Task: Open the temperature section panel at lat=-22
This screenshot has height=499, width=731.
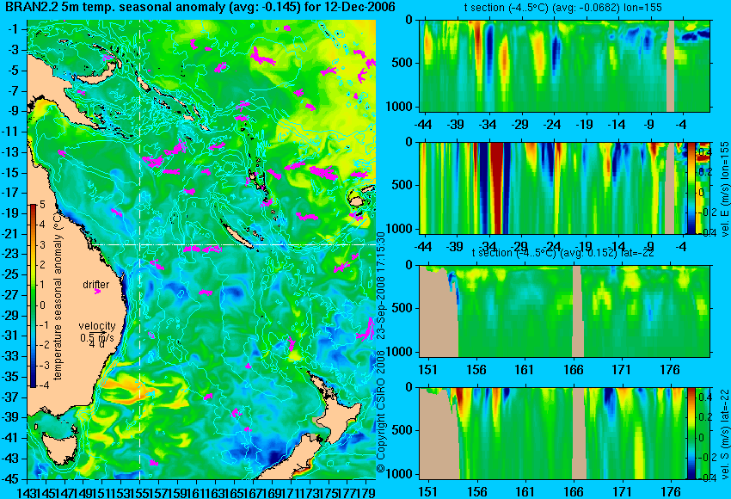Action: [565, 311]
